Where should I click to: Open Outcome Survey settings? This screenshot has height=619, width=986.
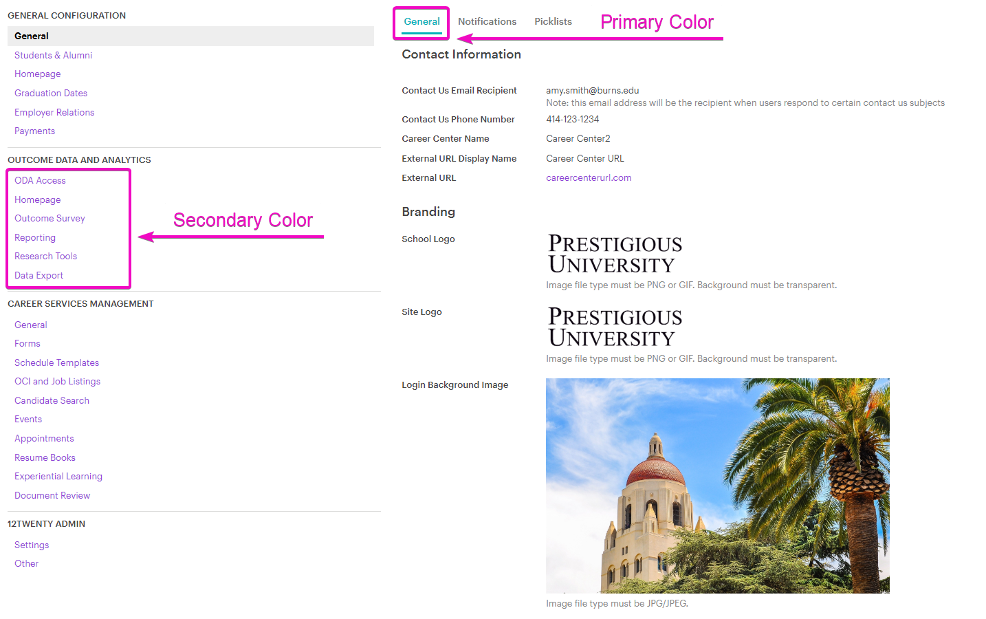pos(50,218)
